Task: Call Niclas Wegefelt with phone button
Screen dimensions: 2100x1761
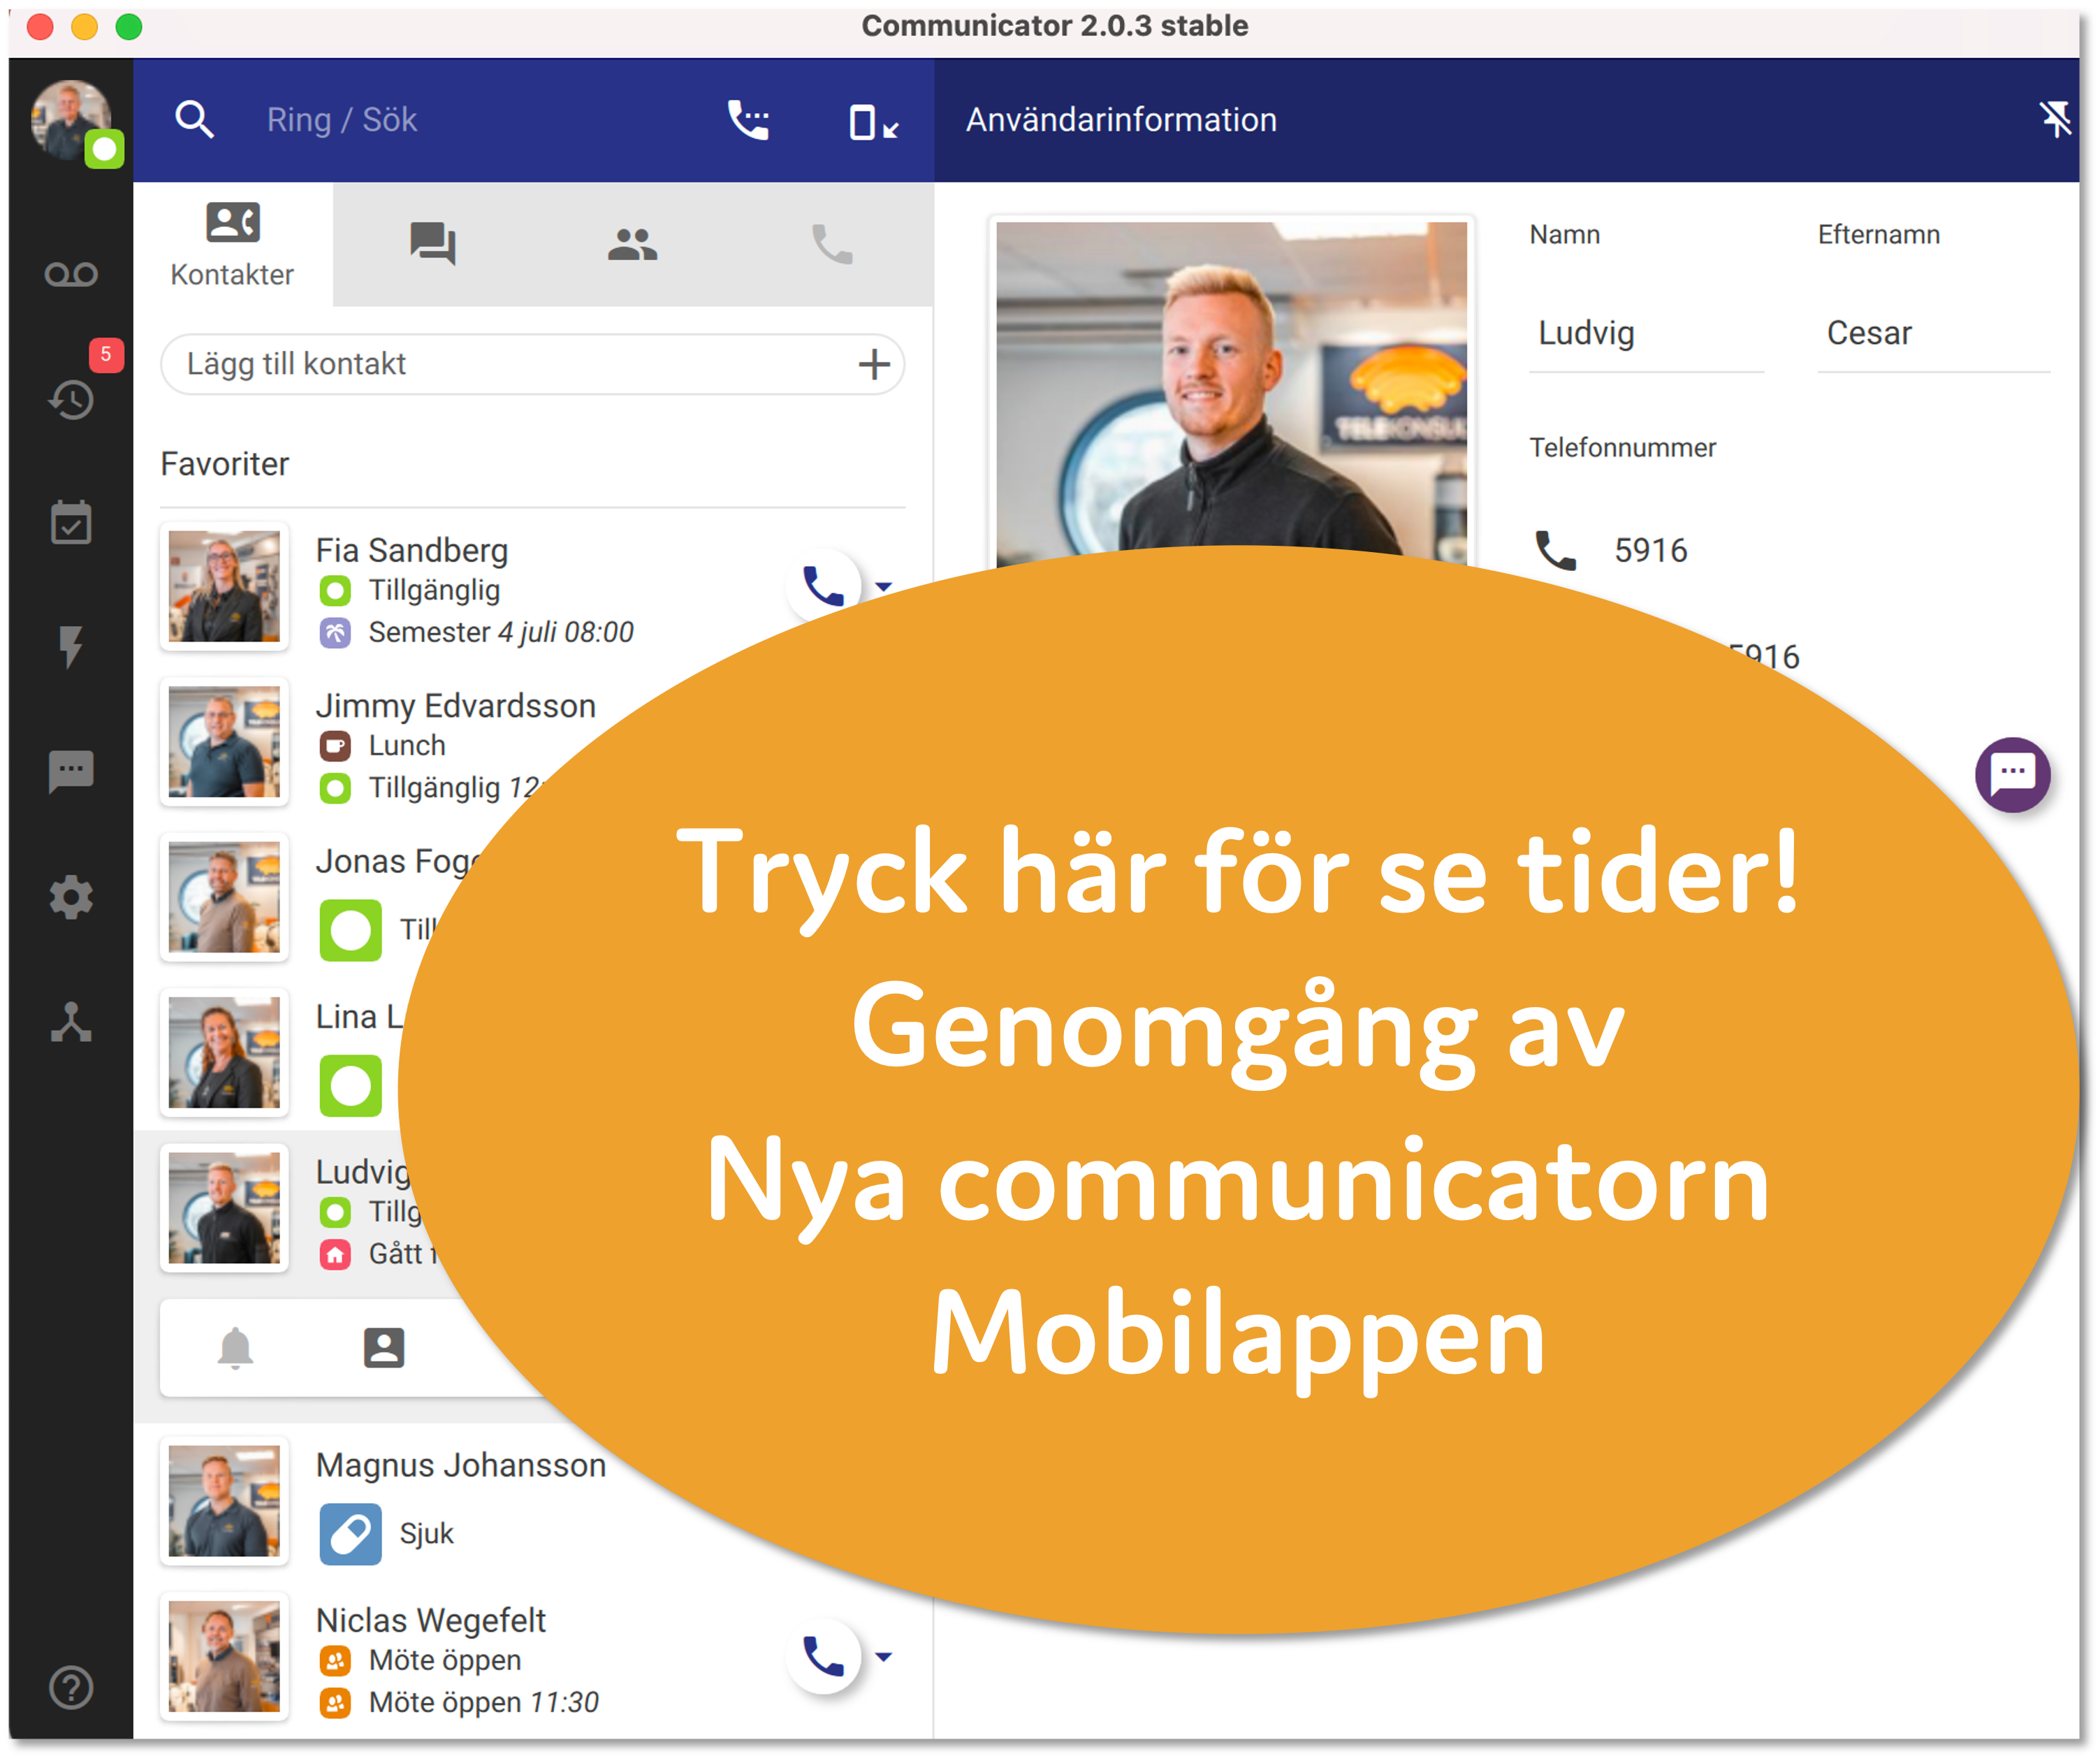Action: [x=824, y=1656]
